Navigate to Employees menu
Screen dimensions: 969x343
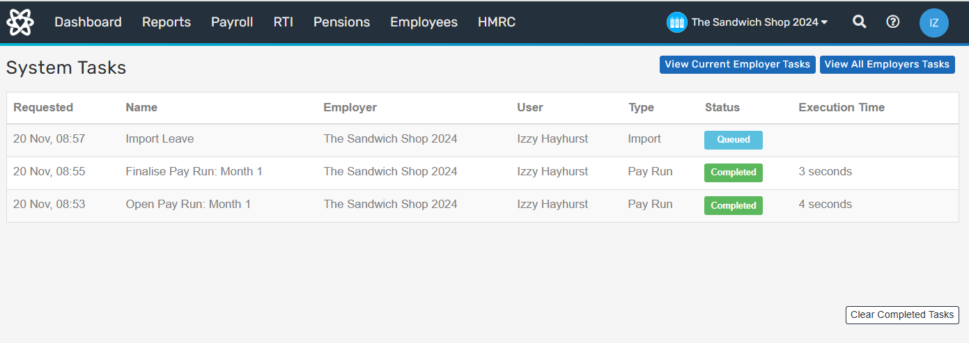pyautogui.click(x=424, y=22)
